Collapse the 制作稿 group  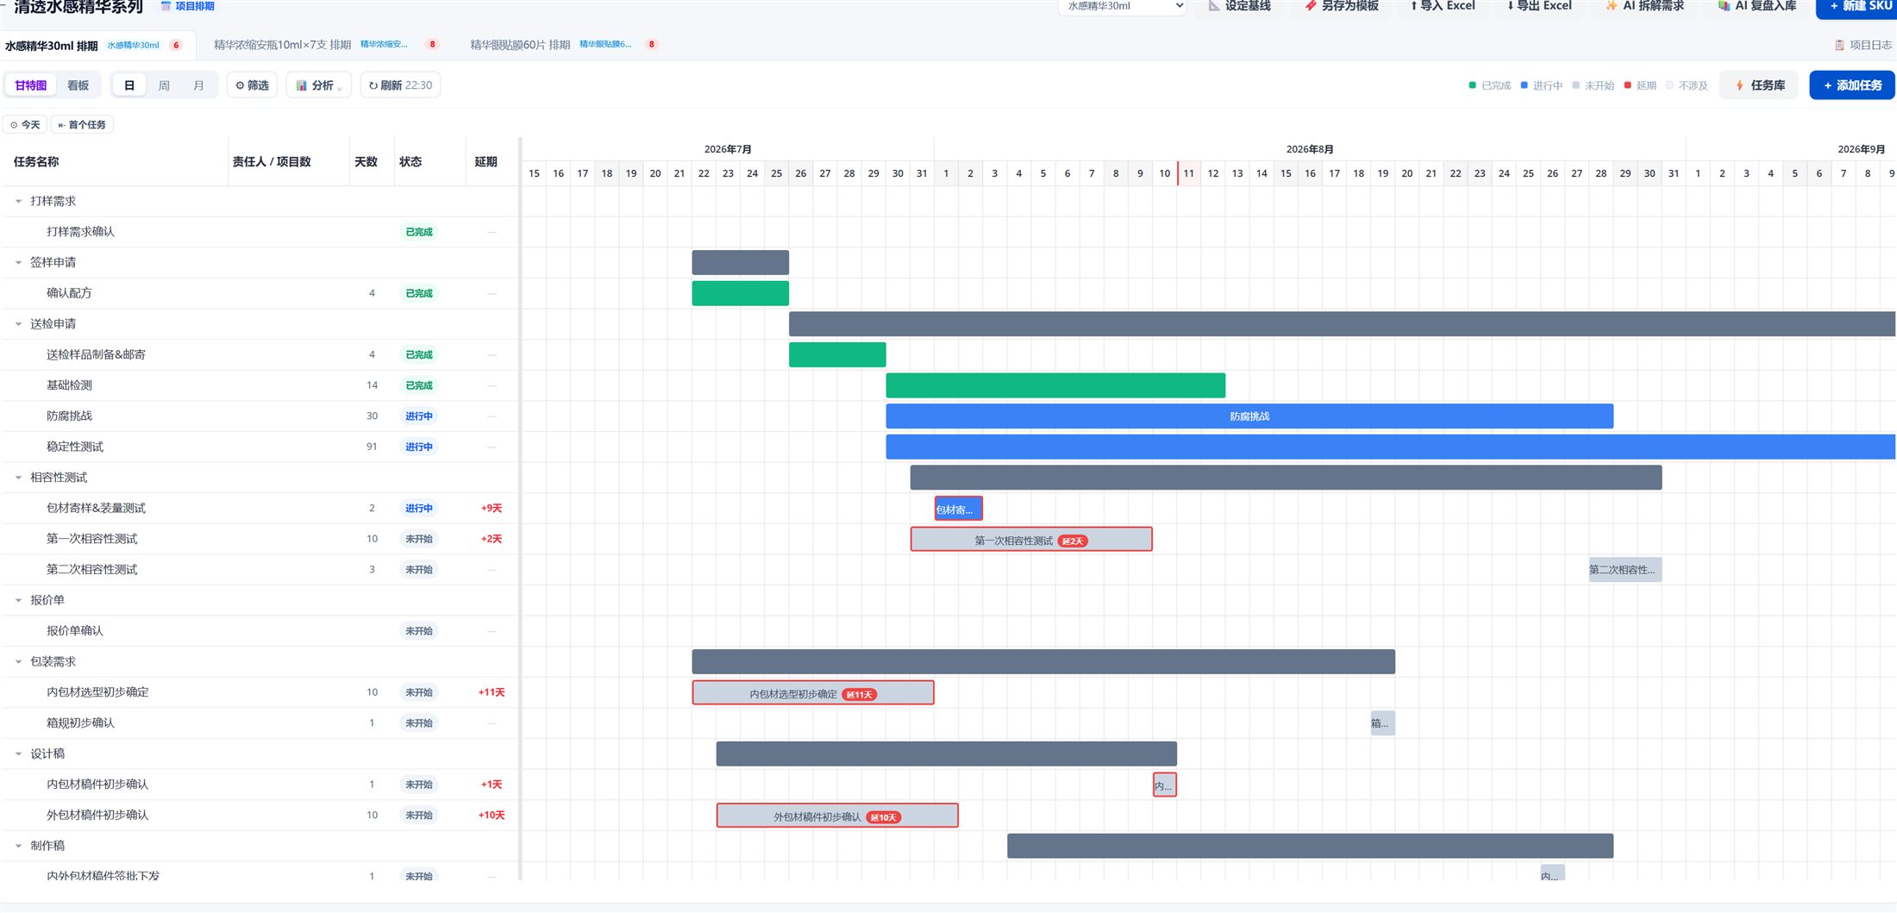click(18, 846)
